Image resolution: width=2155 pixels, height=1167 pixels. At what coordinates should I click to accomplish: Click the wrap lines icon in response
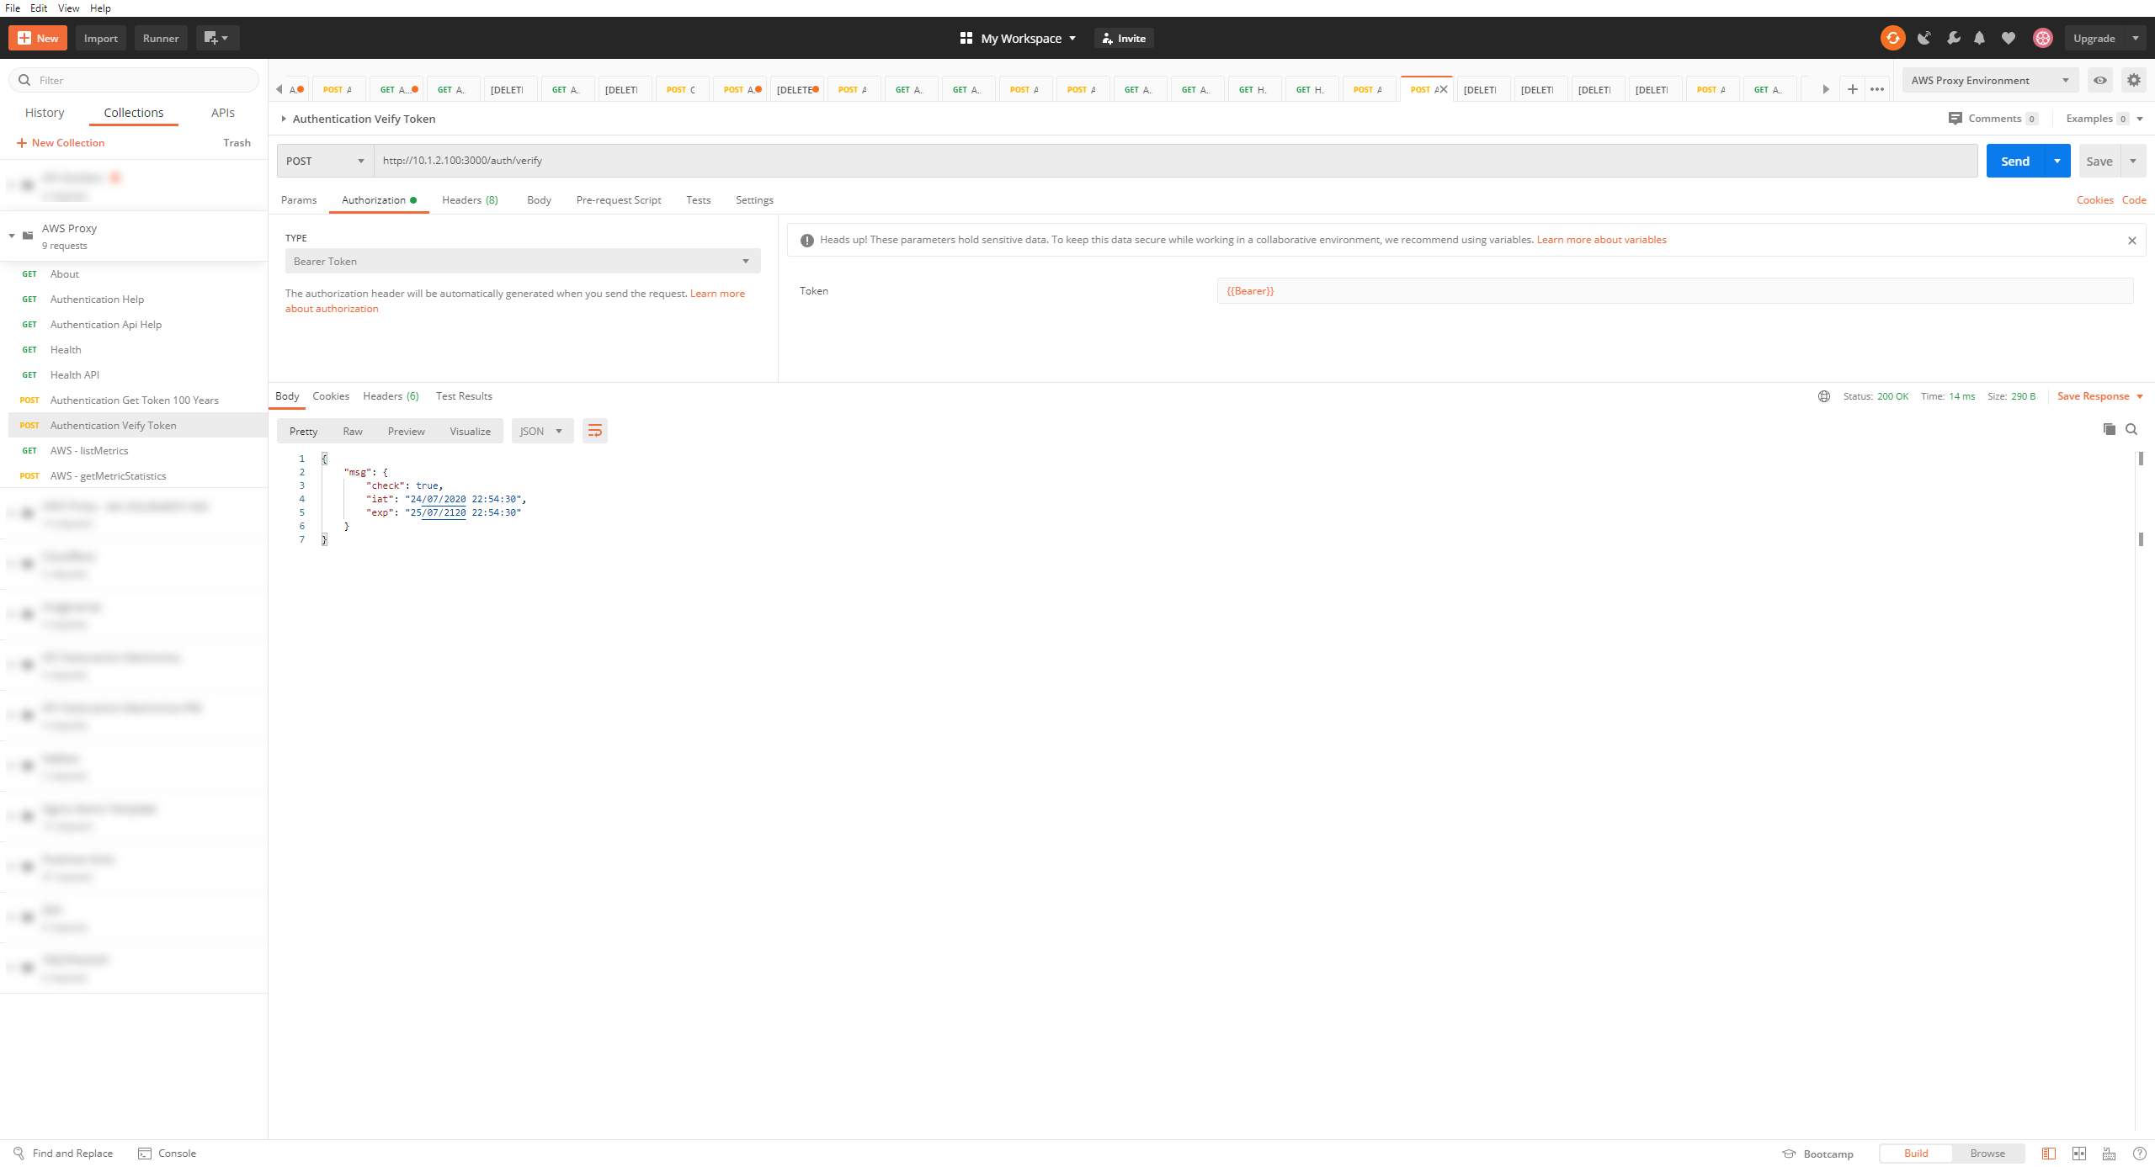(x=594, y=431)
